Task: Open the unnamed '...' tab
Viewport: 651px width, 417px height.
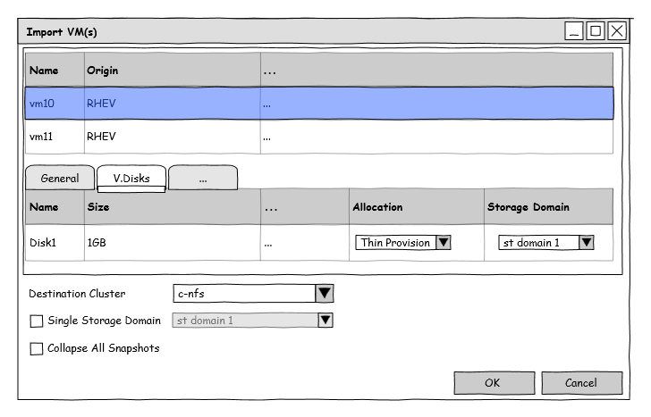Action: 203,179
